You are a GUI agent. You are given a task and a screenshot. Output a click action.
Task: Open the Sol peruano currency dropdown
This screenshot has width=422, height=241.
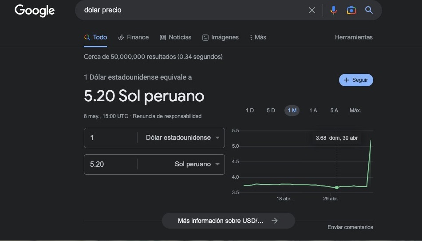[x=197, y=164]
